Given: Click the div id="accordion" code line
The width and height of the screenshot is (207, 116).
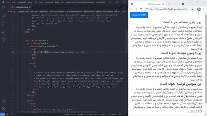Looking at the screenshot, I should pyautogui.click(x=36, y=41).
